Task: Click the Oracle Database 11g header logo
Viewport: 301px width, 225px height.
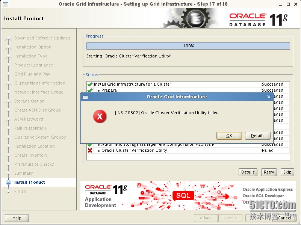Action: (259, 20)
